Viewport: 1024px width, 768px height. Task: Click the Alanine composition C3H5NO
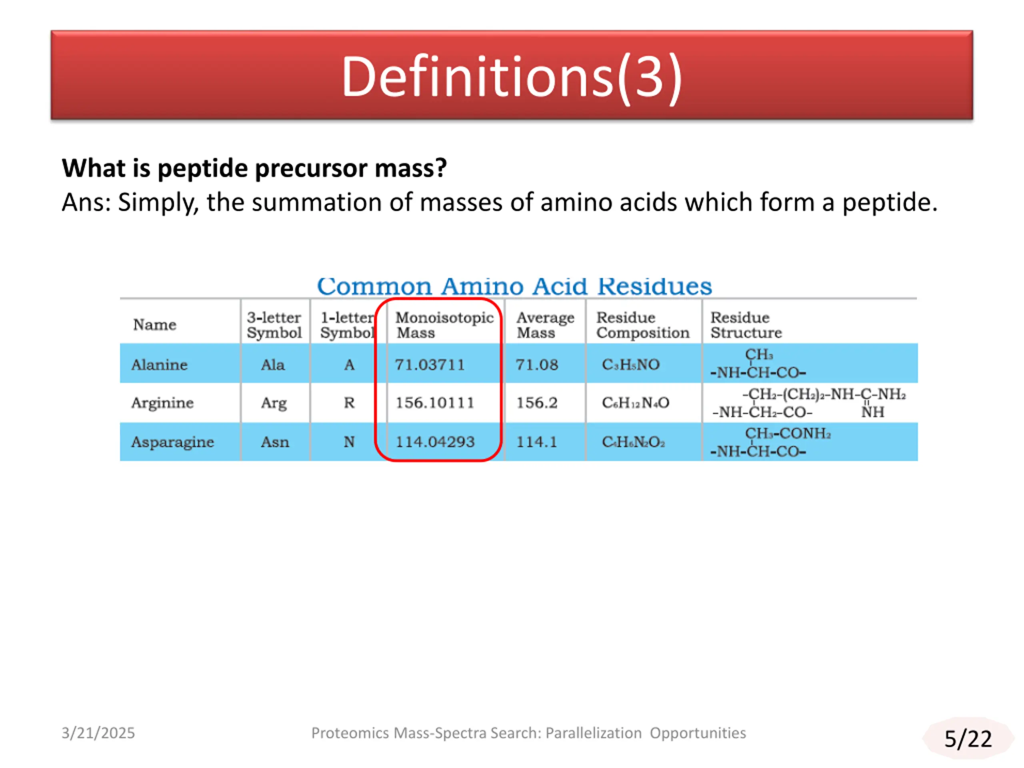[x=630, y=365]
